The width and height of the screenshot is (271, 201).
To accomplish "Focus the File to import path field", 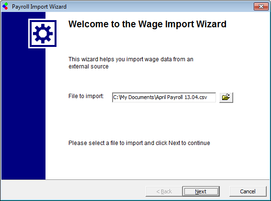I will click(x=164, y=98).
